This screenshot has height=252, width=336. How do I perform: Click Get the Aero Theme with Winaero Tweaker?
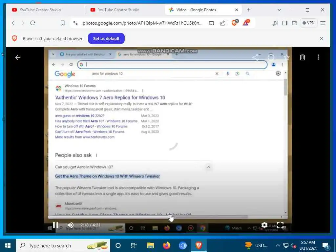pos(107,176)
